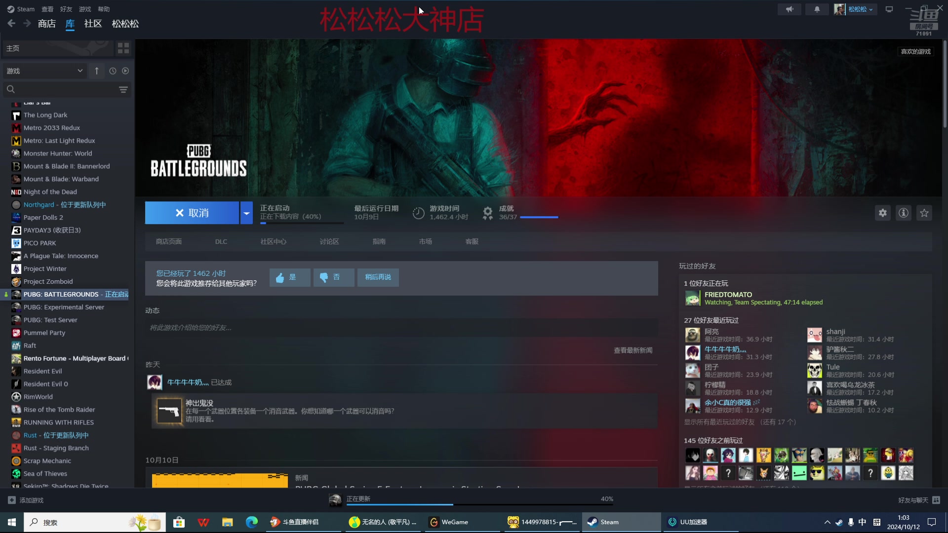Click the thumbs down button
This screenshot has height=533, width=948.
pos(334,277)
